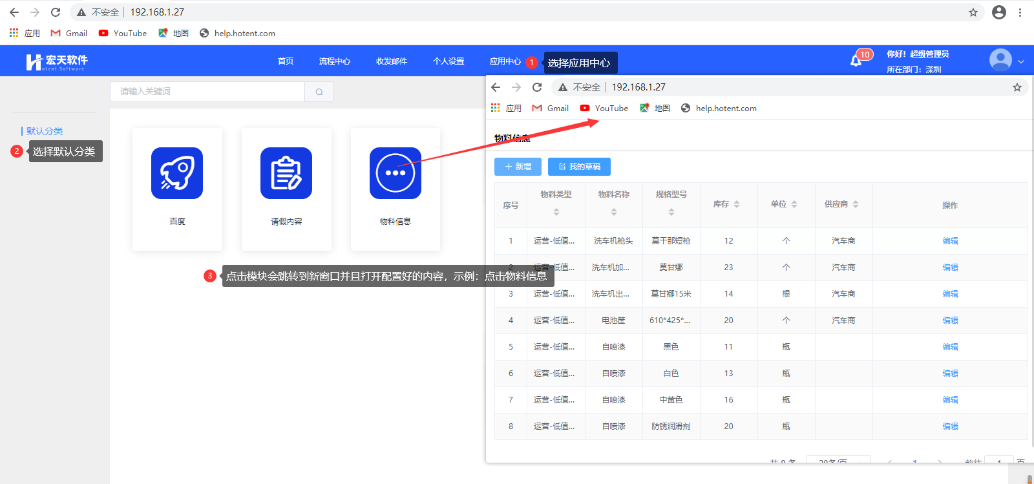Viewport: 1034px width, 484px height.
Task: Open the 请假内容 clipboard app icon
Action: pos(286,173)
